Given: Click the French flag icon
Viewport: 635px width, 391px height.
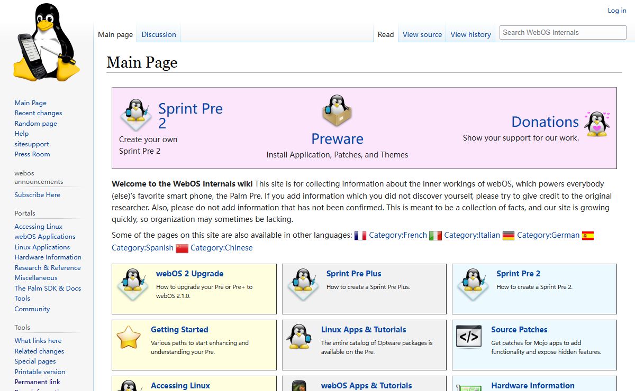Looking at the screenshot, I should coord(360,236).
